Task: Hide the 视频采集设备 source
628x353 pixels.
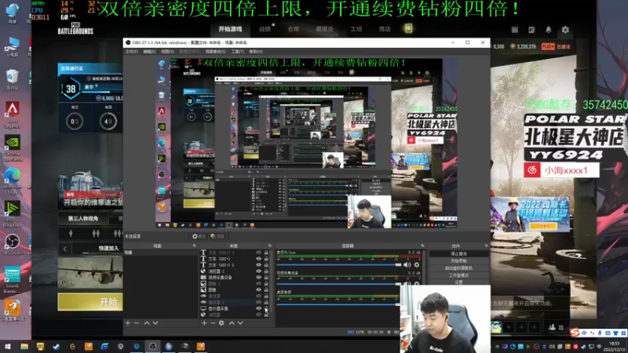Action: tap(259, 278)
